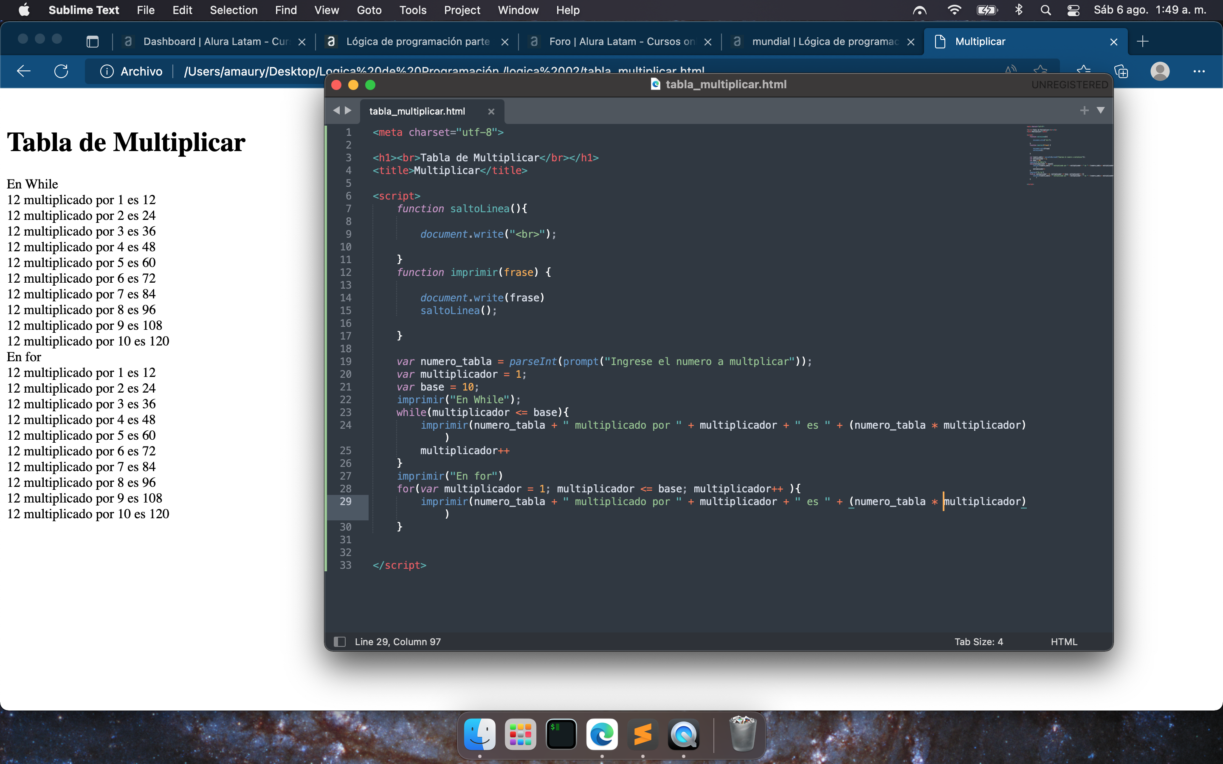The width and height of the screenshot is (1223, 764).
Task: Open Tab Size: 4 indentation menu
Action: coord(978,642)
